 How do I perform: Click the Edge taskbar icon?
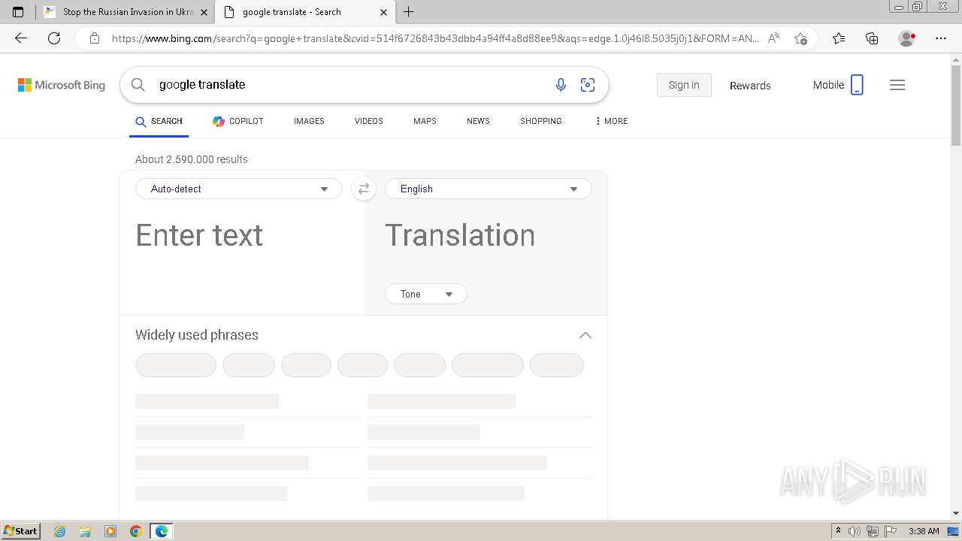click(x=162, y=531)
